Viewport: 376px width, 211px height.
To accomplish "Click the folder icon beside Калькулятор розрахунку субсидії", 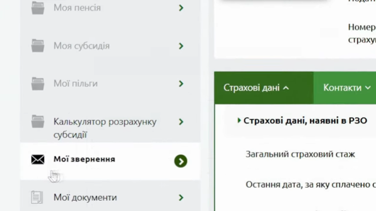I will pos(37,122).
